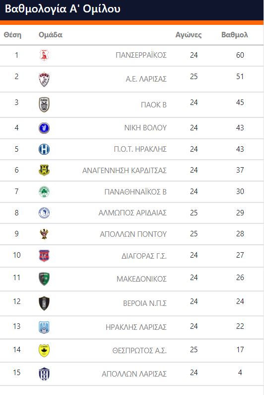This screenshot has width=264, height=395.
Task: Click the Βαθμολογία Α' Ομίλου title
Action: point(63,9)
